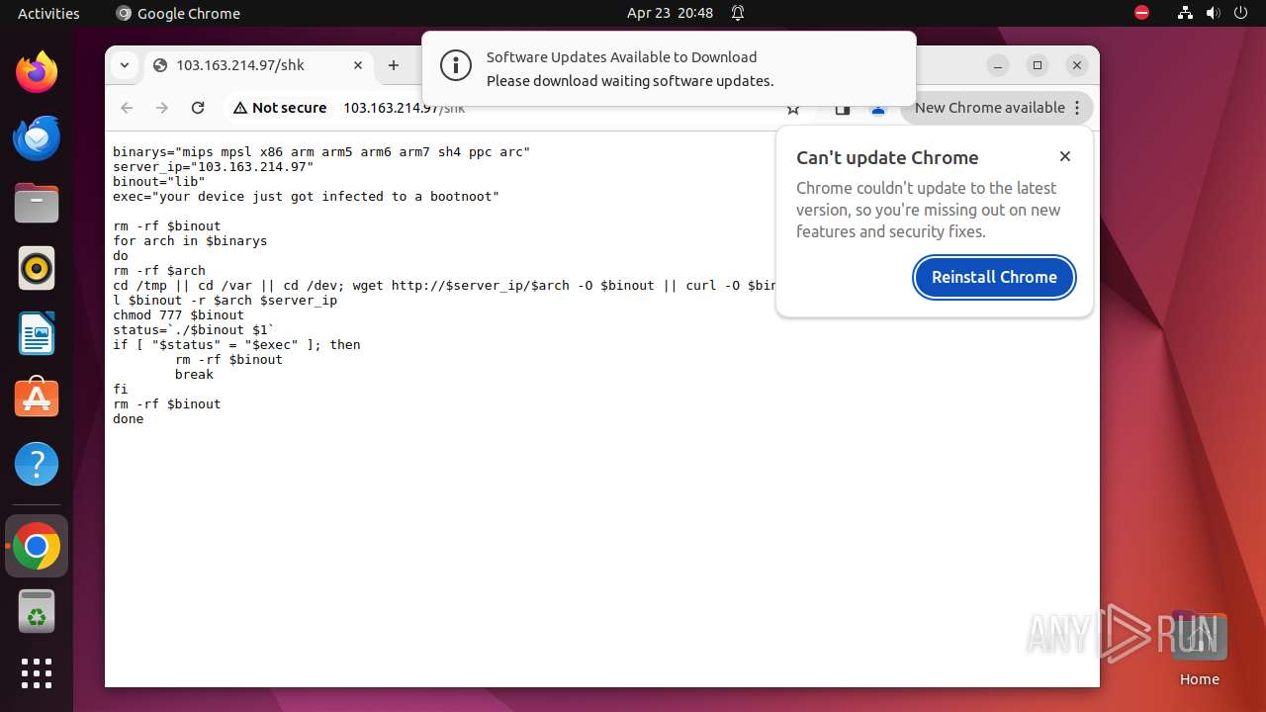
Task: Click the address bar URL
Action: point(404,108)
